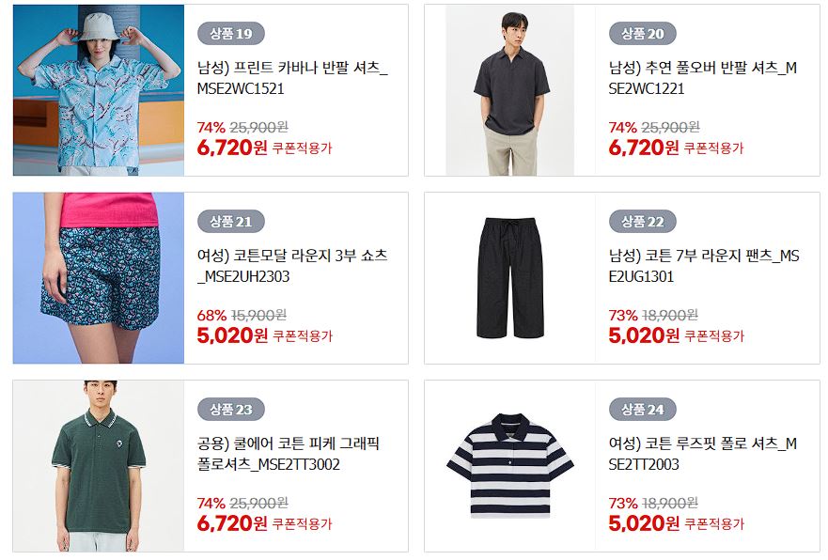Image resolution: width=828 pixels, height=560 pixels.
Task: Open 코튼 루즈핏 폴로 셔츠 title link
Action: click(703, 454)
